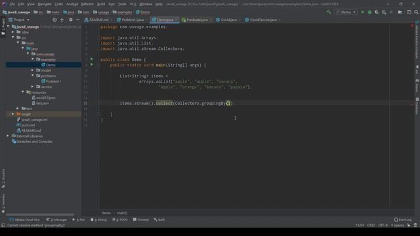
Task: Start debugging with the green bug icon
Action: (x=369, y=12)
